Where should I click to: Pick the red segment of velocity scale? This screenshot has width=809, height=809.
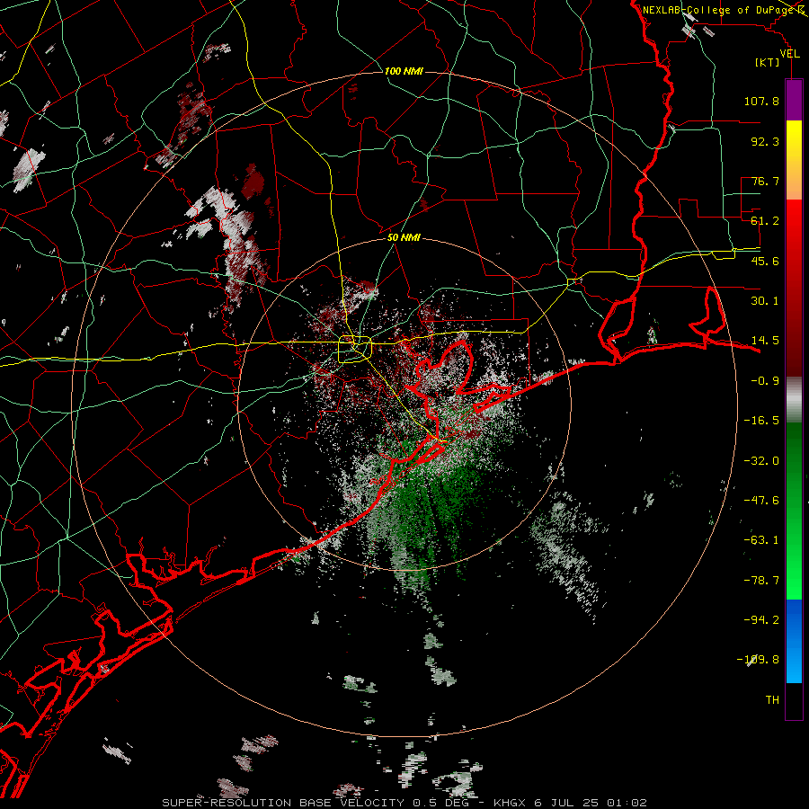[794, 288]
